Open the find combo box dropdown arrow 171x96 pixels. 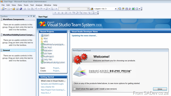pyautogui.click(x=116, y=9)
